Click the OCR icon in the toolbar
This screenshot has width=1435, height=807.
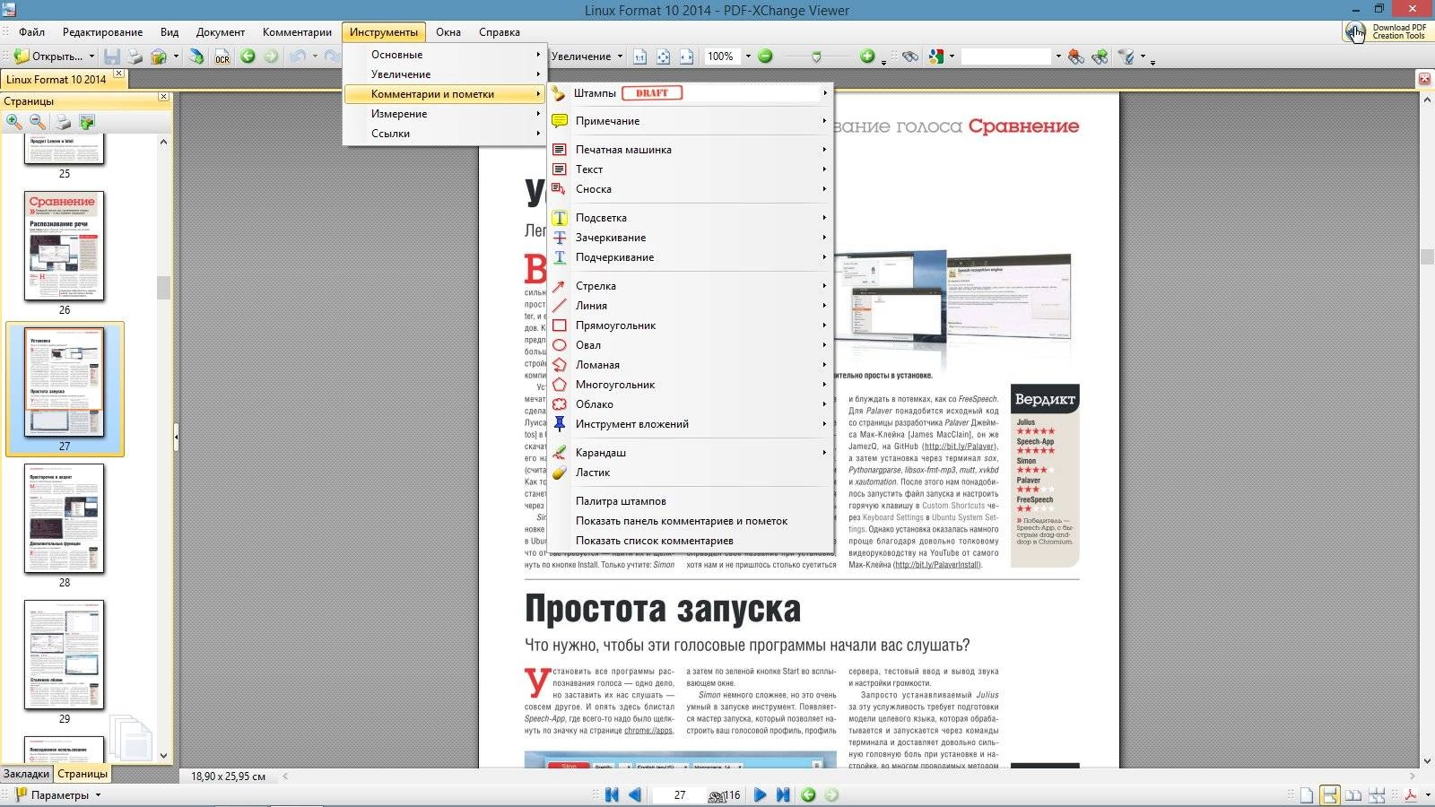222,56
